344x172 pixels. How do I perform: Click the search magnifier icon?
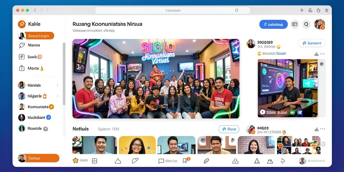pos(306,24)
